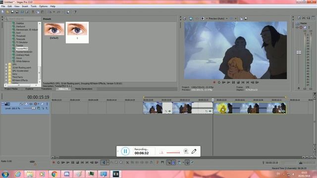
Task: Expand the OFX folder
Action: pos(6,65)
